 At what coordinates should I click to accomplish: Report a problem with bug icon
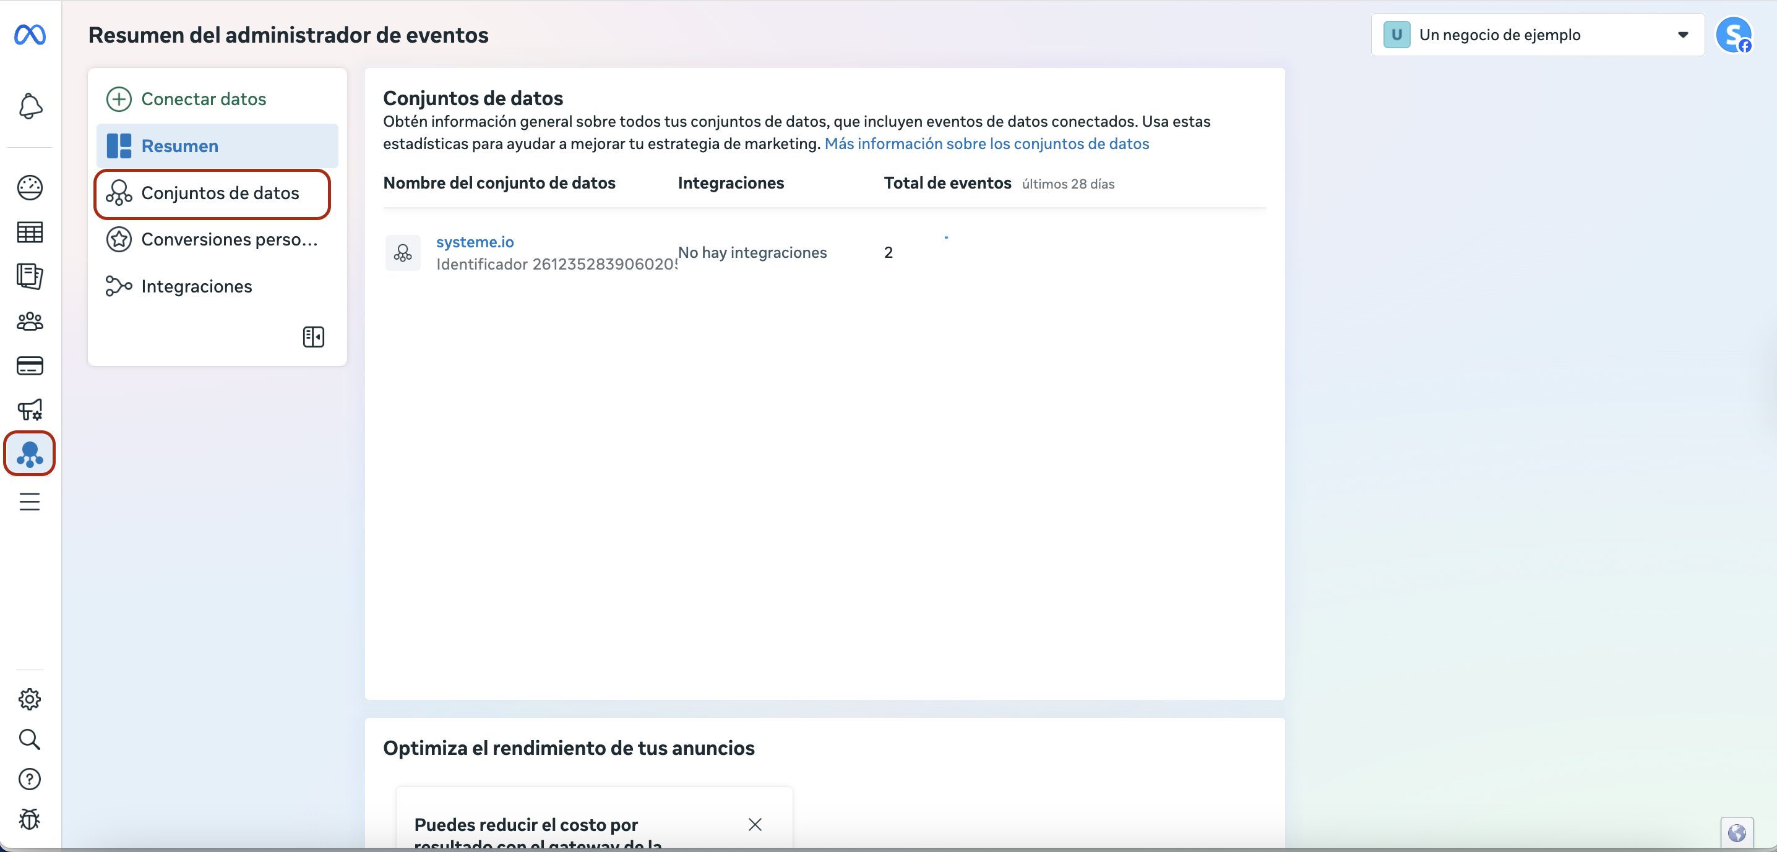[x=30, y=819]
